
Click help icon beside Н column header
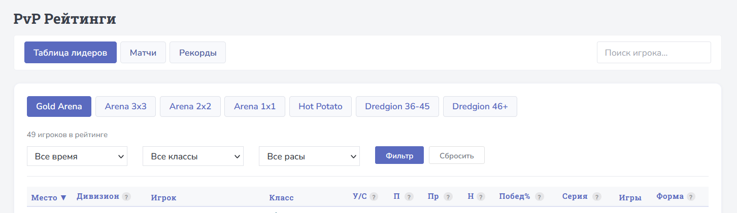point(481,197)
